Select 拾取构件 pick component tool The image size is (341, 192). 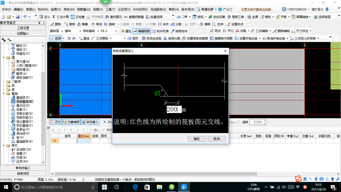tap(179, 31)
